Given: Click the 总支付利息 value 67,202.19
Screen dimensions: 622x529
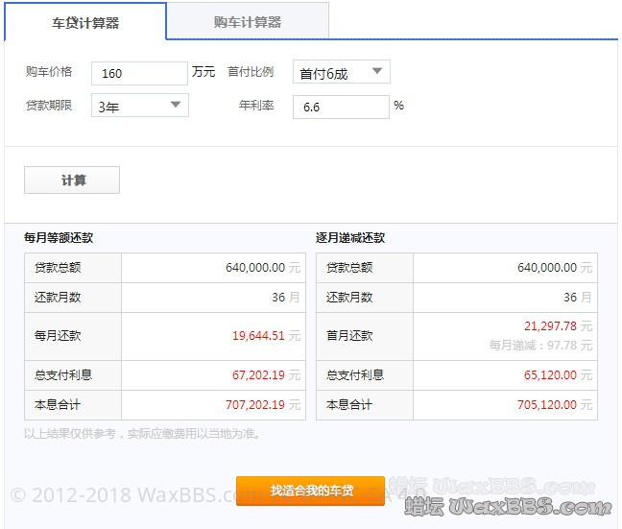Looking at the screenshot, I should pos(258,375).
